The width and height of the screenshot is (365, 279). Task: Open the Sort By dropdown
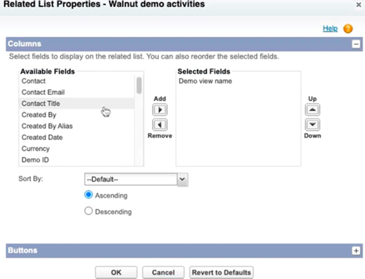136,180
